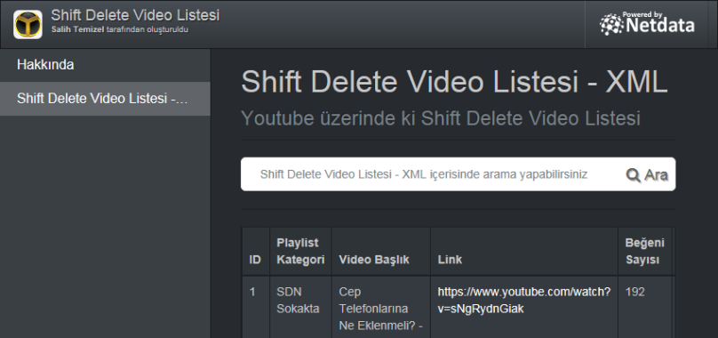The width and height of the screenshot is (718, 338).
Task: Click the Salih Temizel author text
Action: tap(78, 30)
